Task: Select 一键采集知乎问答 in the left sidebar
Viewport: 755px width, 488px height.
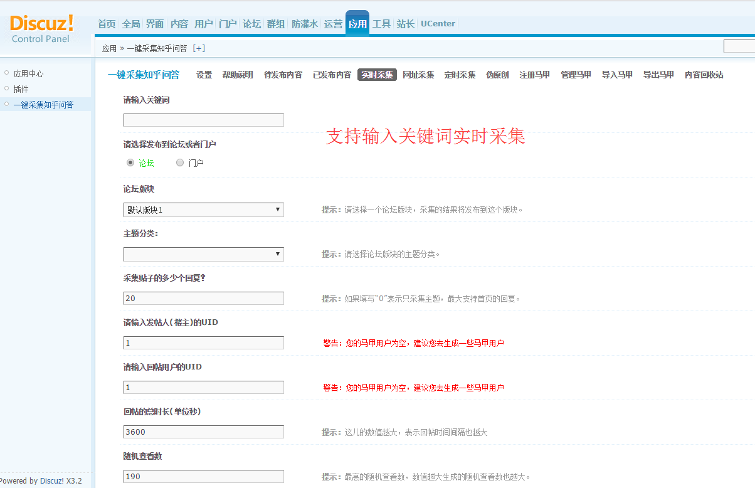Action: point(43,105)
